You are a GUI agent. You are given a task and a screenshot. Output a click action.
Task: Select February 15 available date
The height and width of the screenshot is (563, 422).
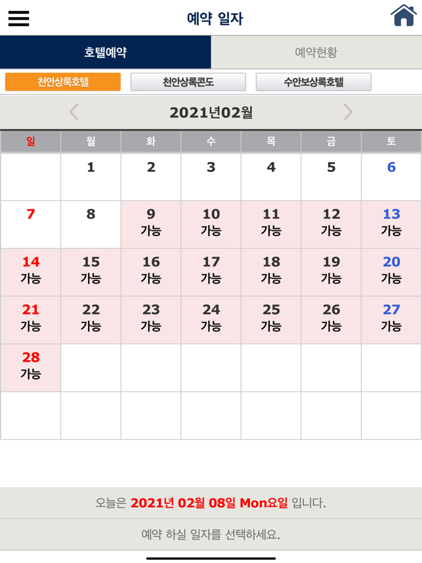tap(91, 272)
